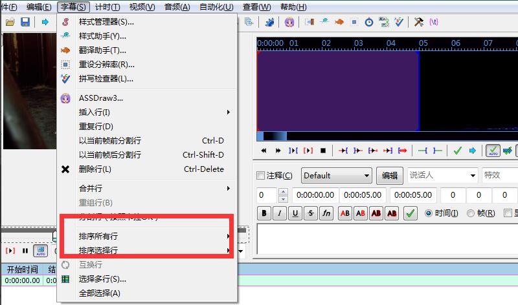Click the add lead-out audio icon

(x=438, y=151)
